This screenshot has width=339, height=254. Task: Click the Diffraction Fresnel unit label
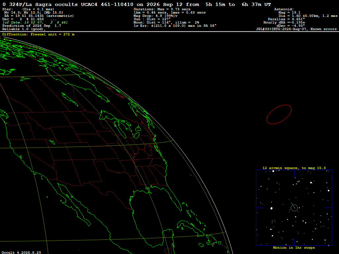(x=38, y=34)
